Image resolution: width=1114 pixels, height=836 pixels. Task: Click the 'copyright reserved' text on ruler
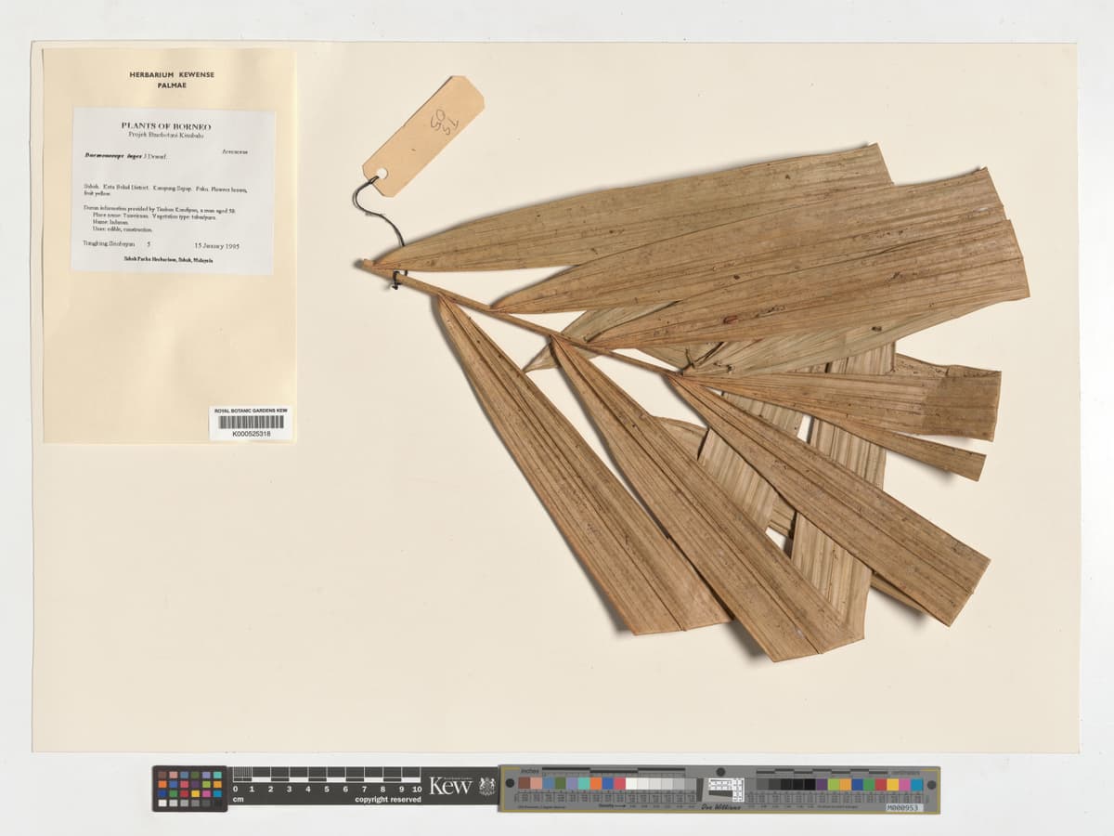387,799
